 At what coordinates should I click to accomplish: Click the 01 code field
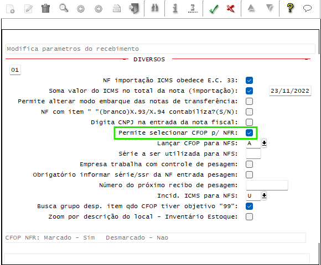coord(15,70)
